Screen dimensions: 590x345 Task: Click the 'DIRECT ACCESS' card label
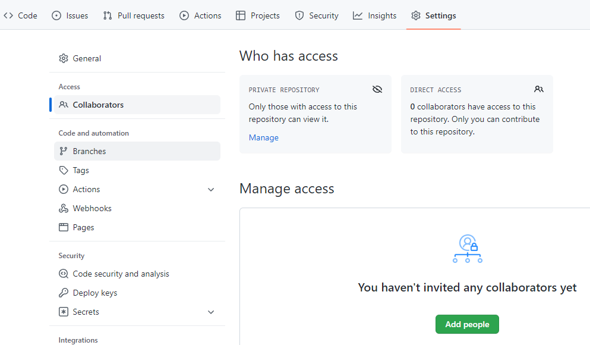(x=436, y=90)
